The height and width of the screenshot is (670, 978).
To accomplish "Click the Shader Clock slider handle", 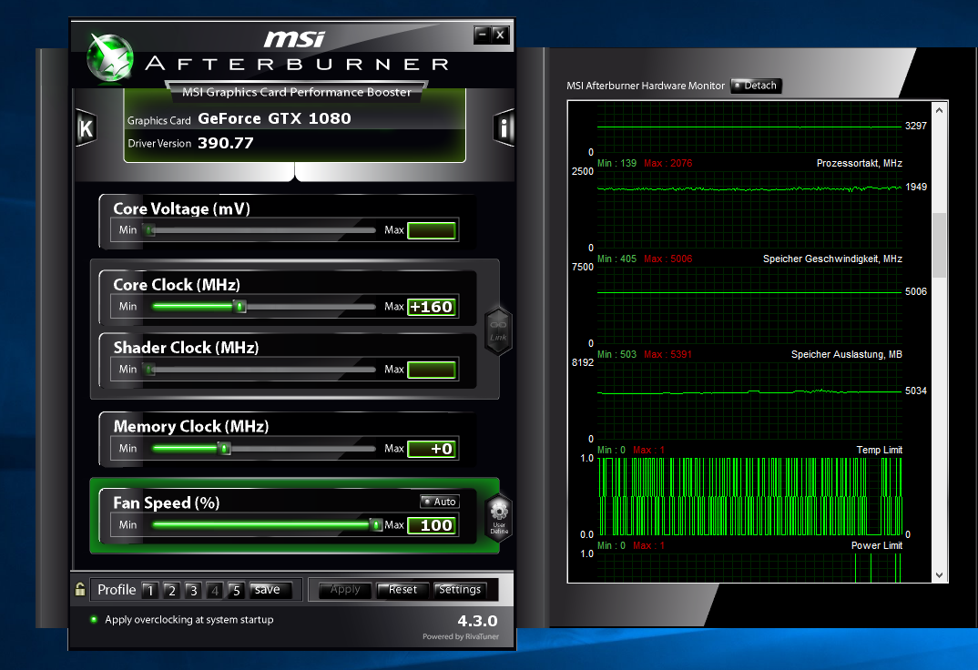I will click(149, 370).
